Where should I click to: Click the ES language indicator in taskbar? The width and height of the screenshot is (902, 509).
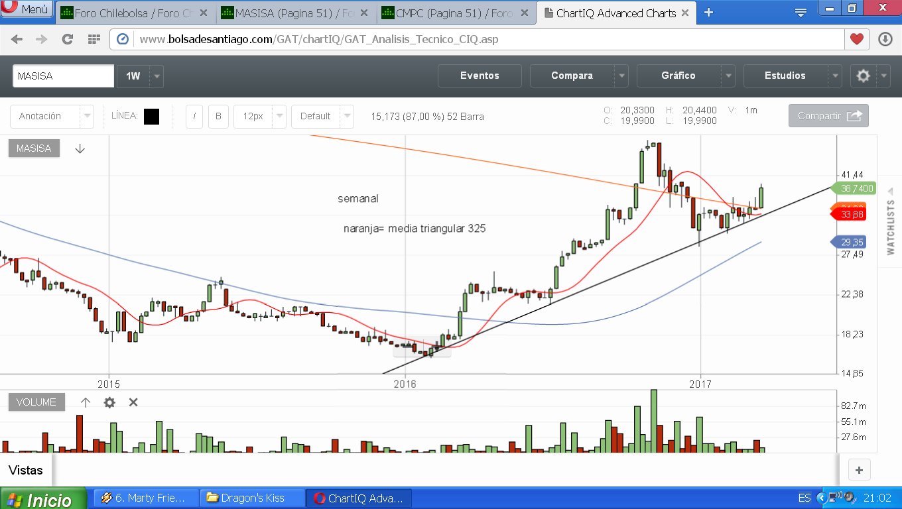tap(805, 498)
